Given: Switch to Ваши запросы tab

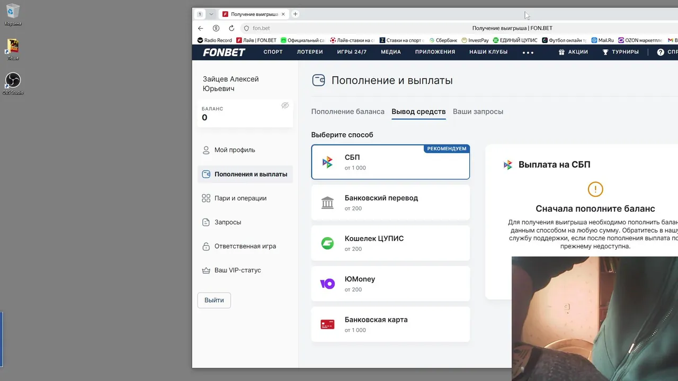Looking at the screenshot, I should (x=478, y=112).
